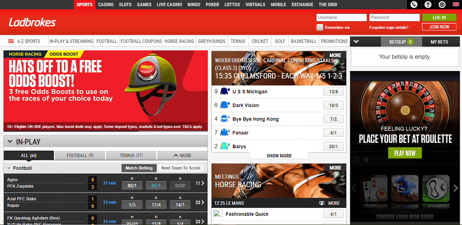The image size is (462, 225).
Task: Switch to the MY BETS tab
Action: pyautogui.click(x=439, y=42)
